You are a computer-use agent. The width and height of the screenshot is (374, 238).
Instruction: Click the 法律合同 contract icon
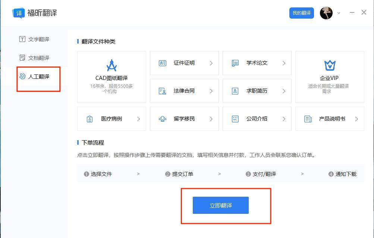162,91
